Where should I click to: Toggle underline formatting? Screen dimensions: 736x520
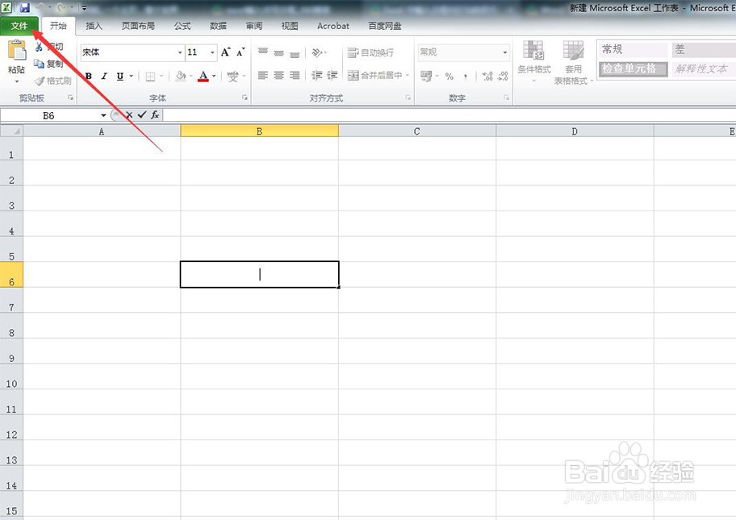pos(120,76)
